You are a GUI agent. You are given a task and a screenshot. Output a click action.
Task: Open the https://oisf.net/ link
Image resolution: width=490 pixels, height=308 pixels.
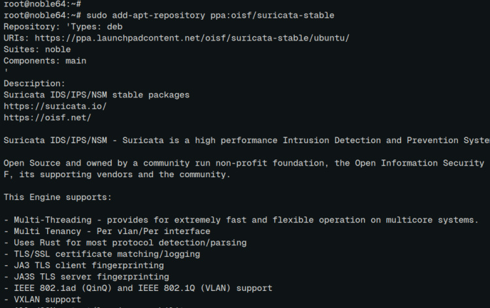[47, 118]
